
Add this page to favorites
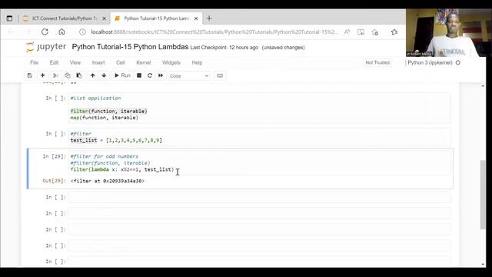[374, 32]
